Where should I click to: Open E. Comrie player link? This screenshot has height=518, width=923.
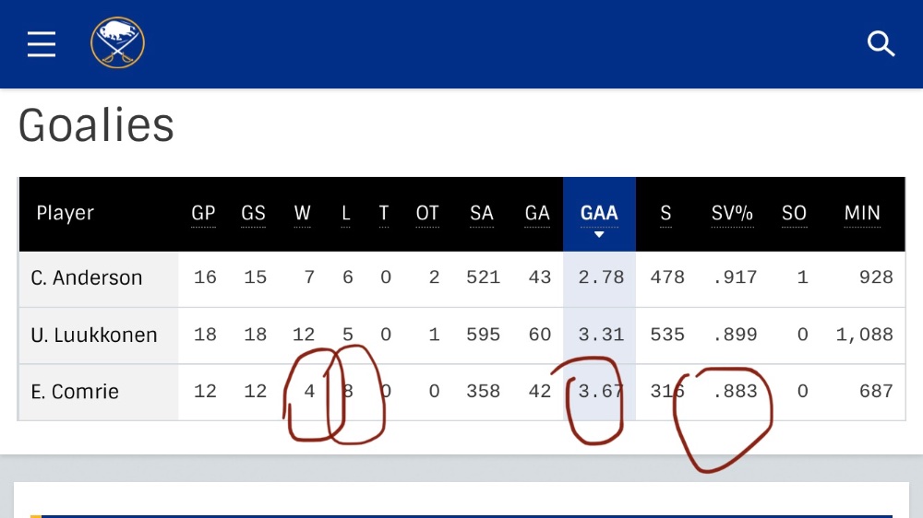(75, 392)
